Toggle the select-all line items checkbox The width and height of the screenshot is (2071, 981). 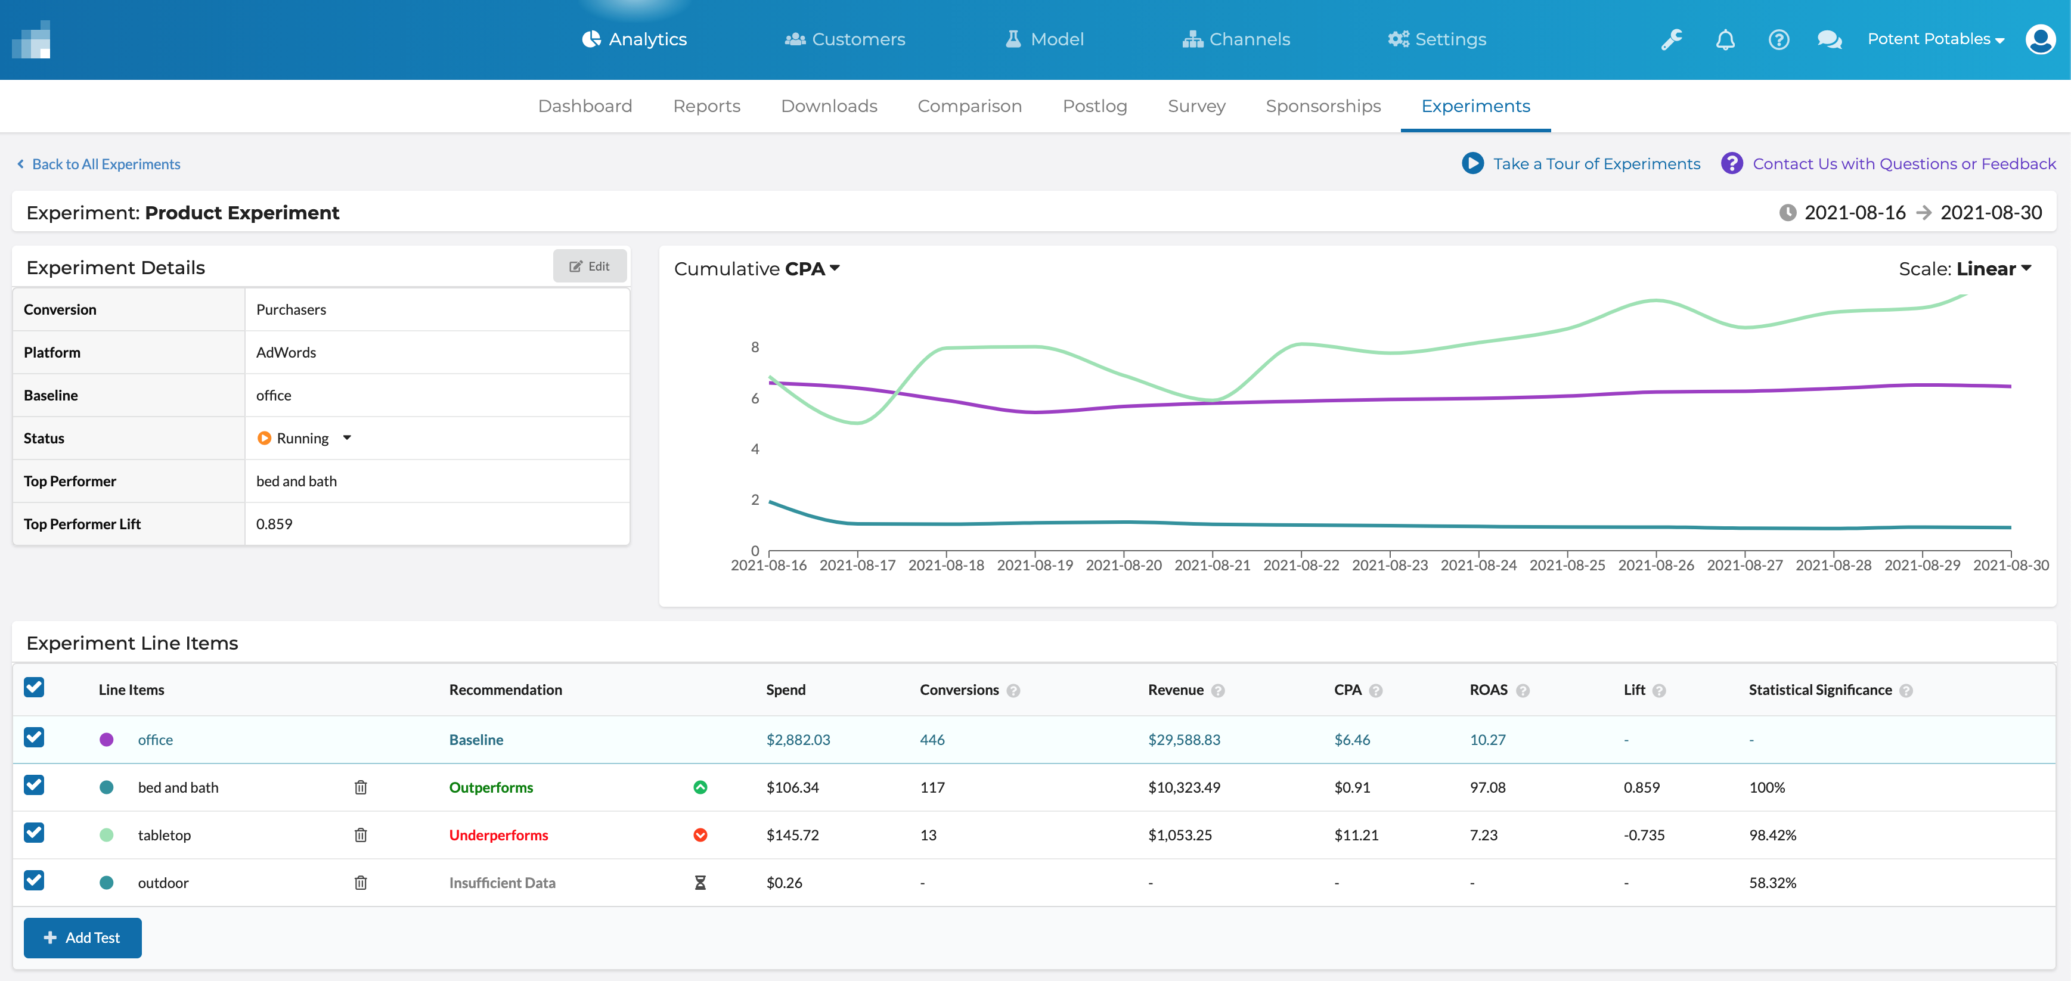tap(34, 687)
